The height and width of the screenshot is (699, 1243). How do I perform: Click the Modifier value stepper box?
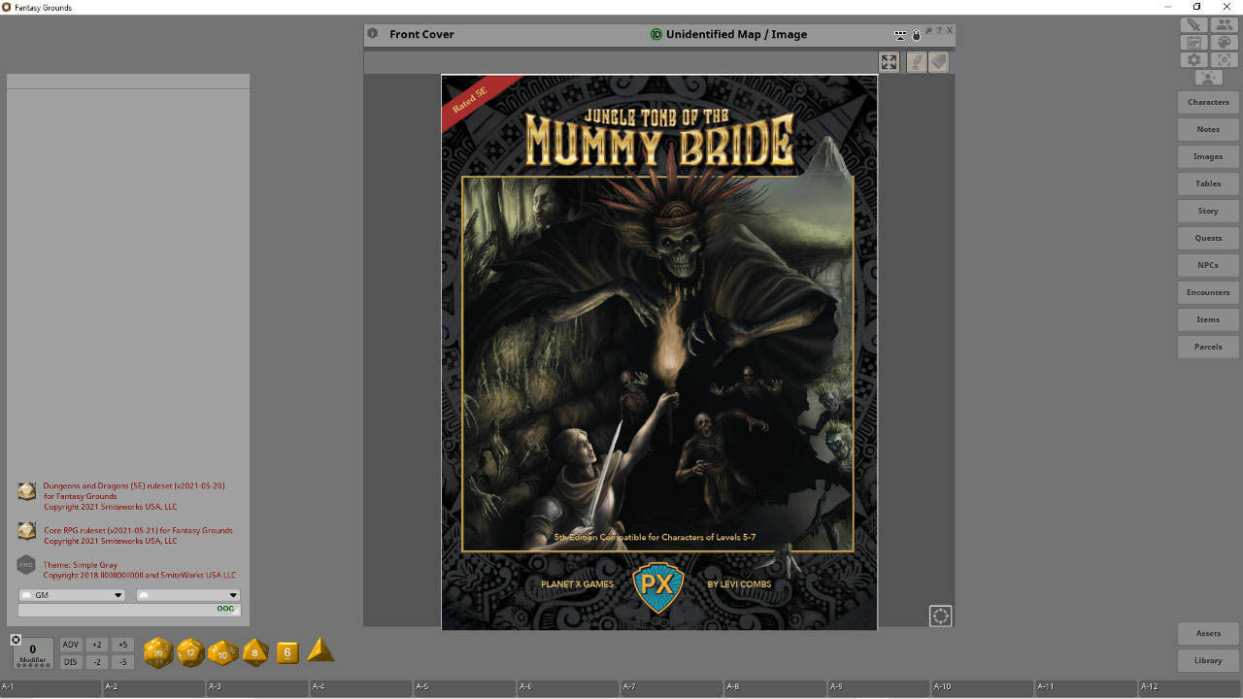click(x=32, y=650)
